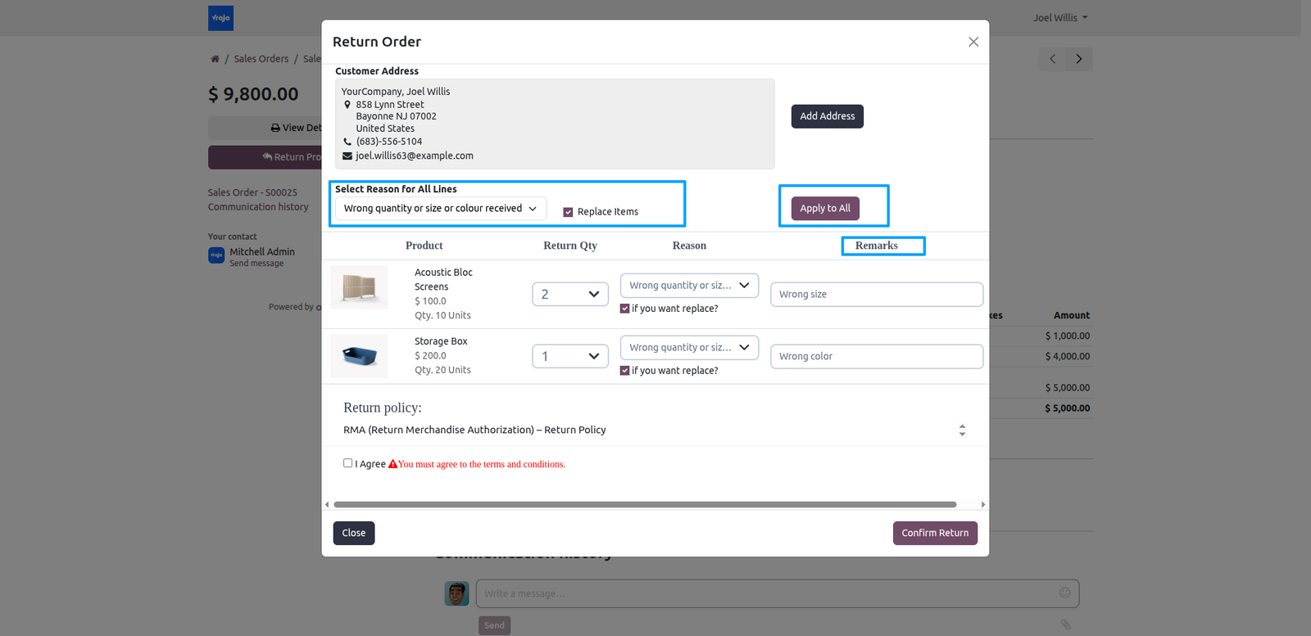Open return quantity dropdown for Acoustic Bloc Screens
The width and height of the screenshot is (1311, 636).
pos(570,294)
